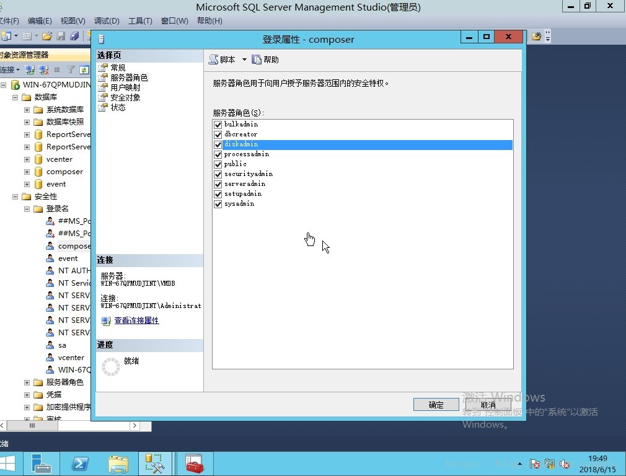626x476 pixels.
Task: Select the vcenter login in tree
Action: pyautogui.click(x=71, y=358)
